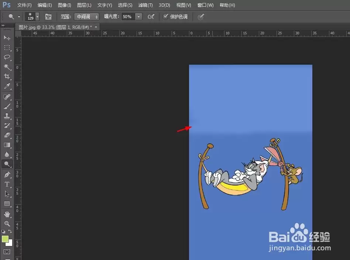
Task: Select the Rectangular Marquee tool
Action: click(x=7, y=47)
